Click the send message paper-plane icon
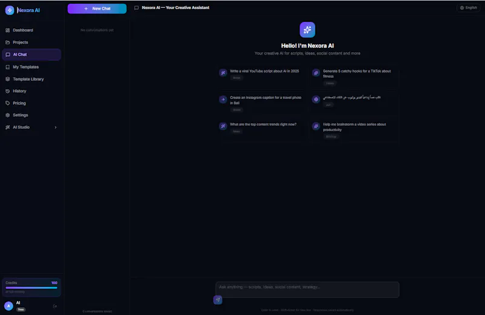Viewport: 485px width, 315px height. point(218,300)
